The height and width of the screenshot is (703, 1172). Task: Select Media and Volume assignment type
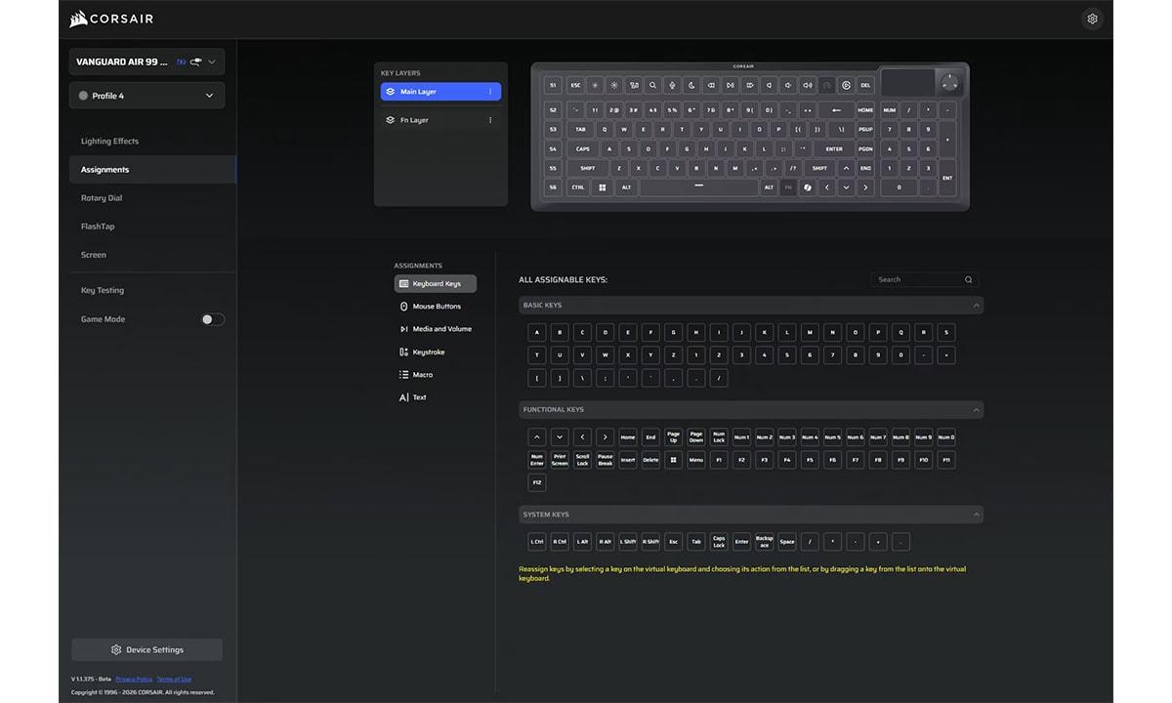pos(436,329)
